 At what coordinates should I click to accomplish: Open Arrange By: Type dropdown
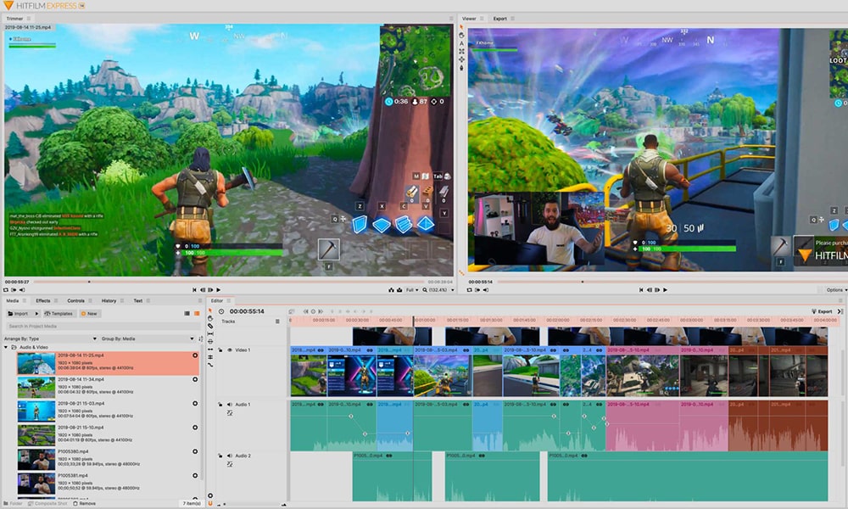(50, 338)
